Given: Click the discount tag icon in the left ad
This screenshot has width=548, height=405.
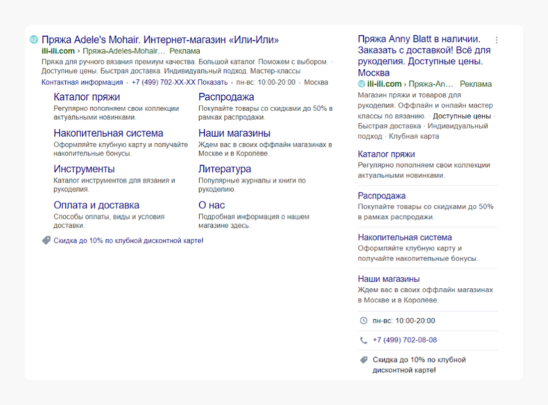Looking at the screenshot, I should pos(46,241).
